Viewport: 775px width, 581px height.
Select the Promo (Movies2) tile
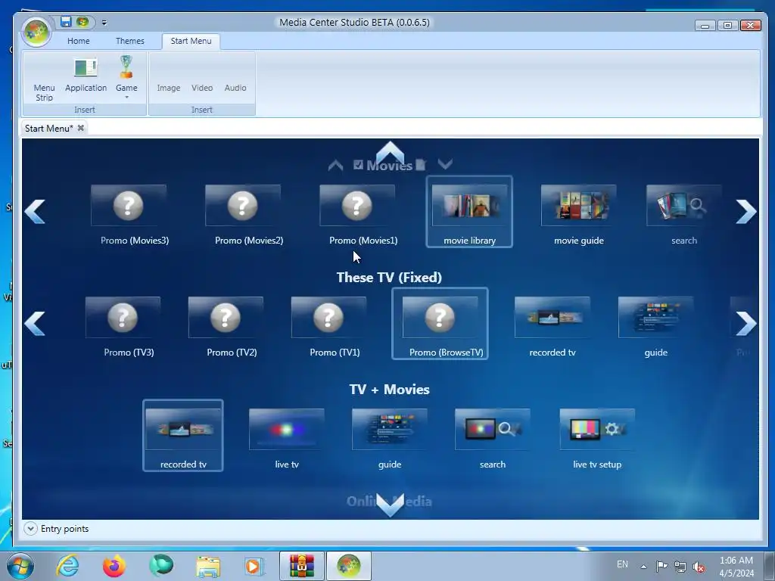click(x=243, y=215)
